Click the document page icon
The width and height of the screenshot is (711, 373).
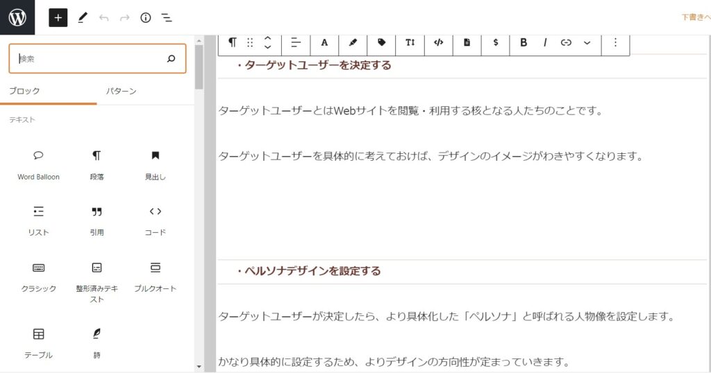pos(467,42)
